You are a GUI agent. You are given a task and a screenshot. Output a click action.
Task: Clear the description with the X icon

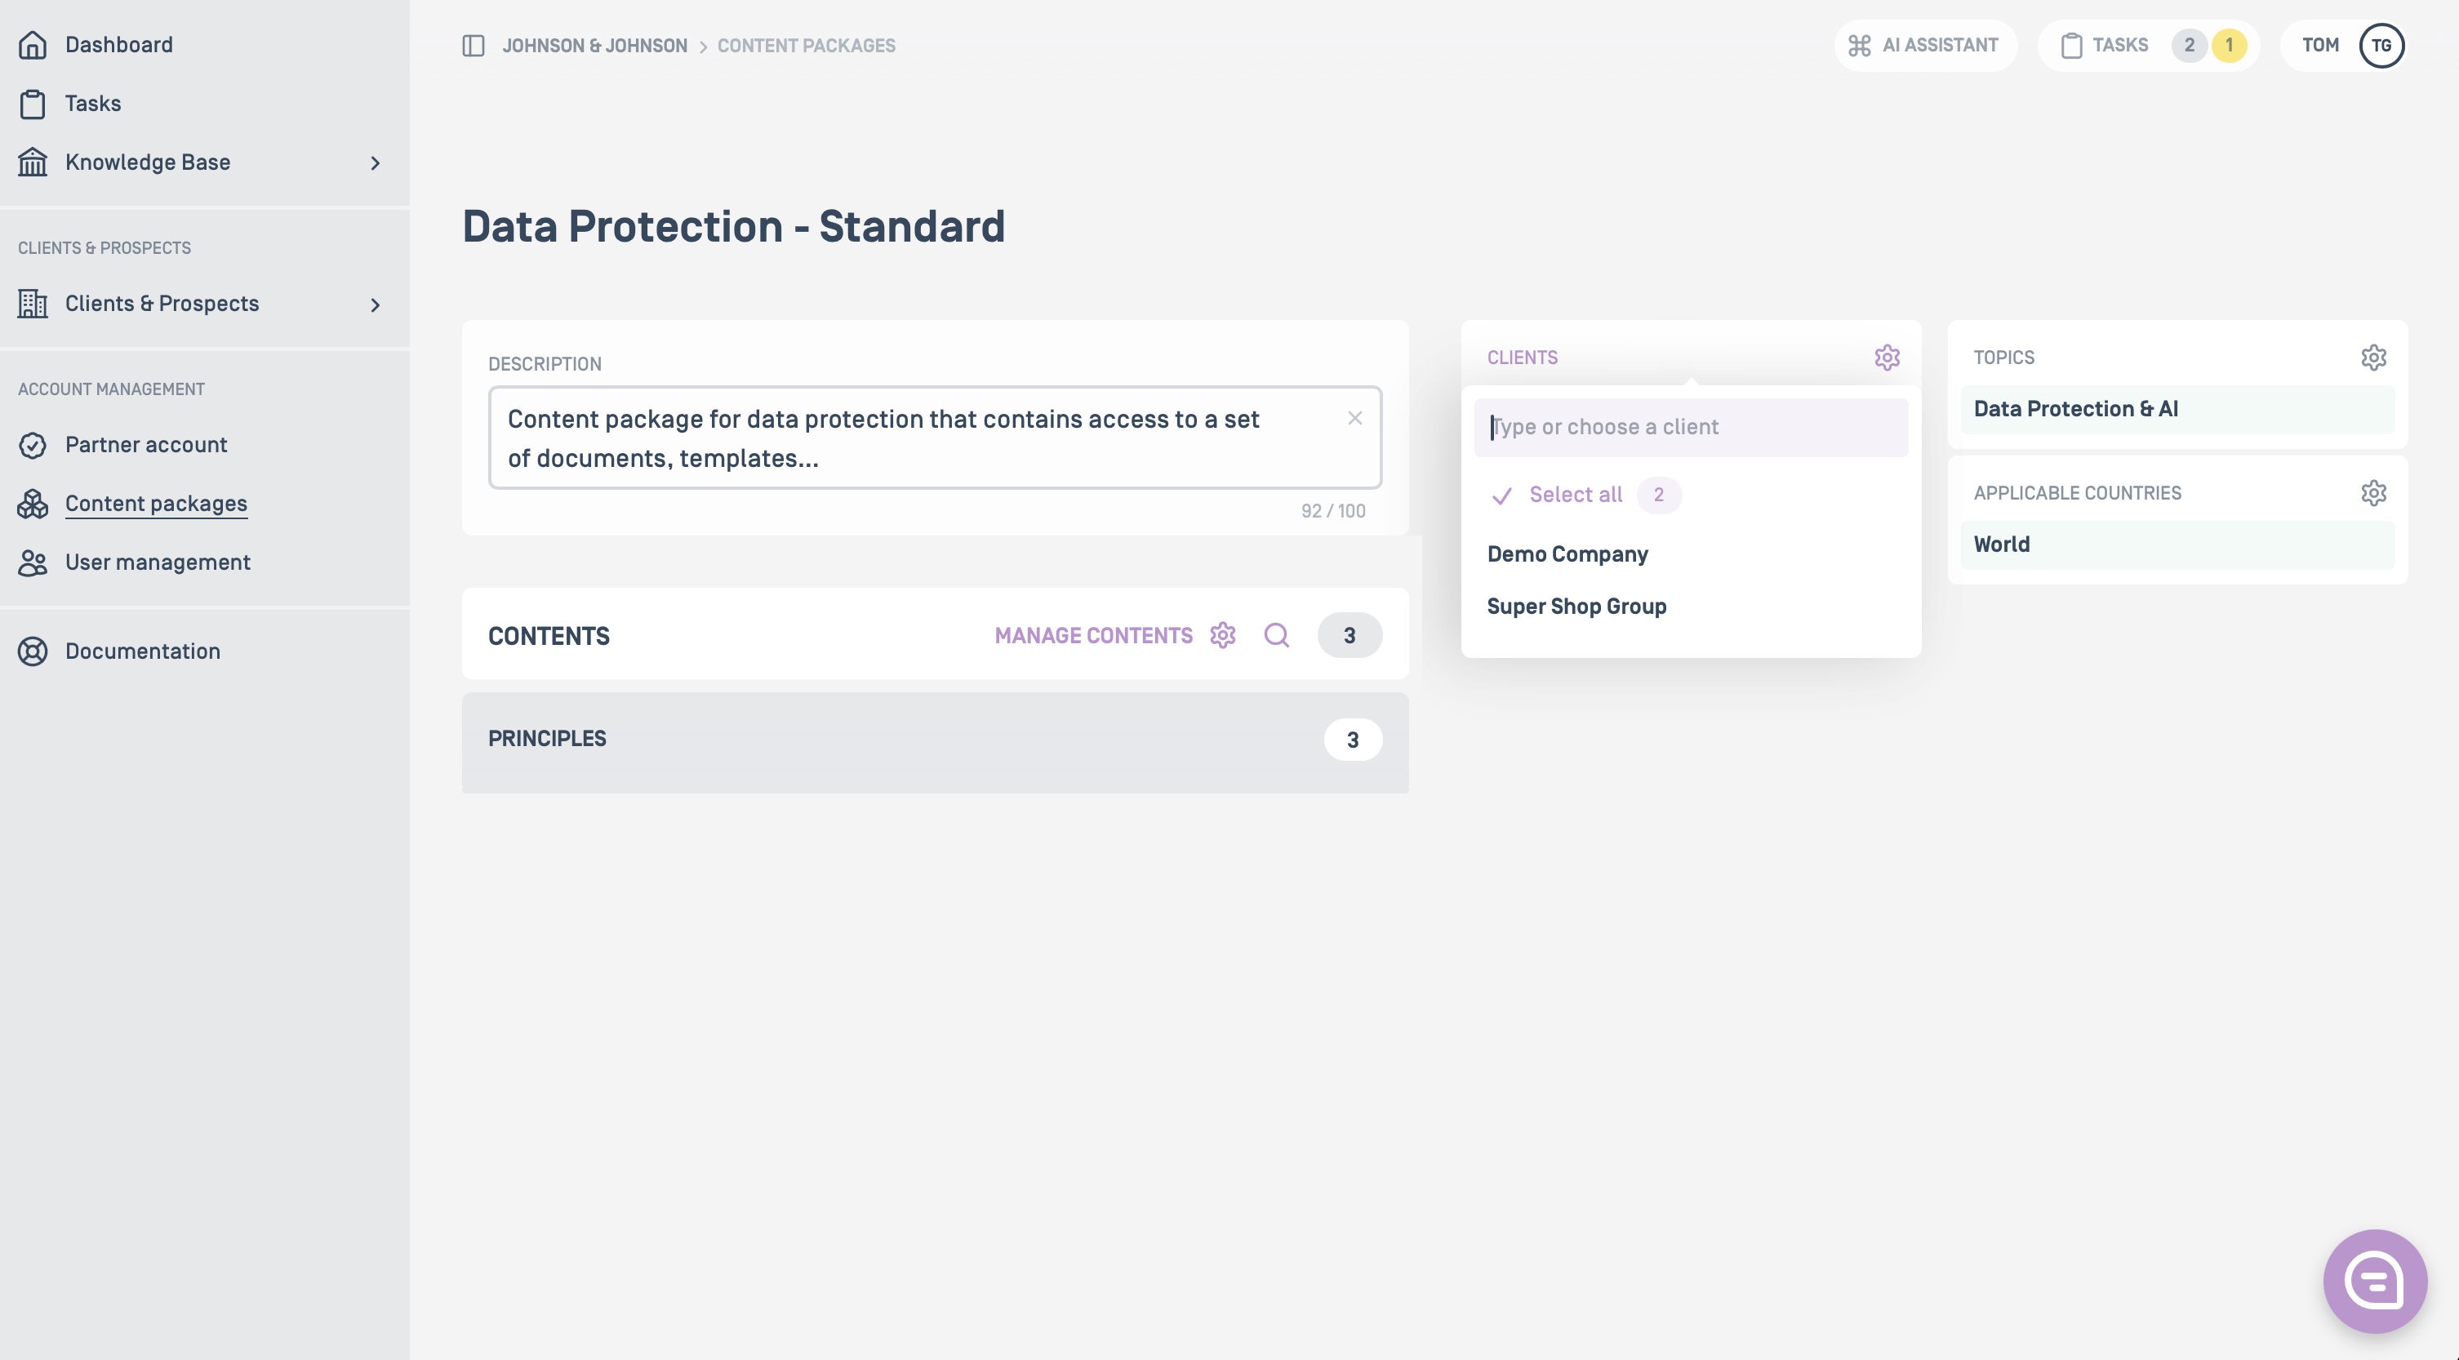point(1354,418)
